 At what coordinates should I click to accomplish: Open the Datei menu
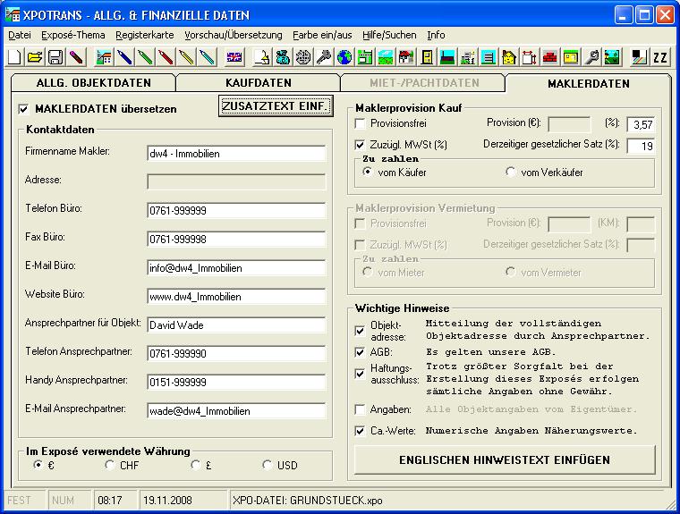point(20,35)
